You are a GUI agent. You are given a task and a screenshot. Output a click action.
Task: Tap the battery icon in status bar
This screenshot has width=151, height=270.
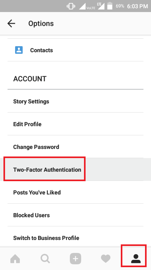click(110, 6)
